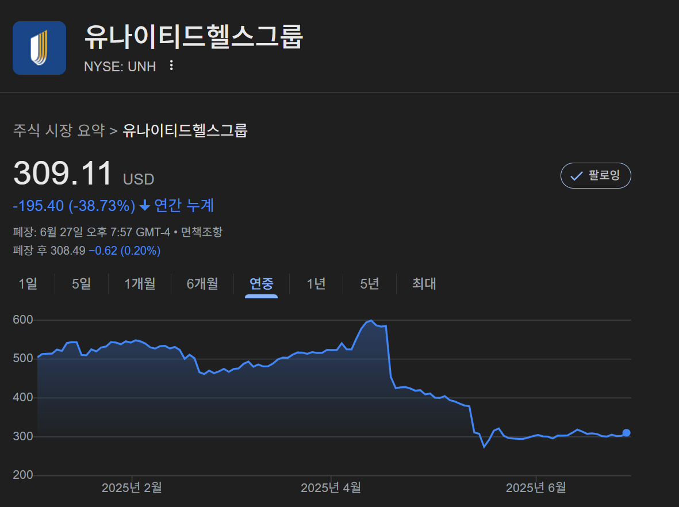
Task: Click the 600 y-axis label
Action: pos(23,320)
